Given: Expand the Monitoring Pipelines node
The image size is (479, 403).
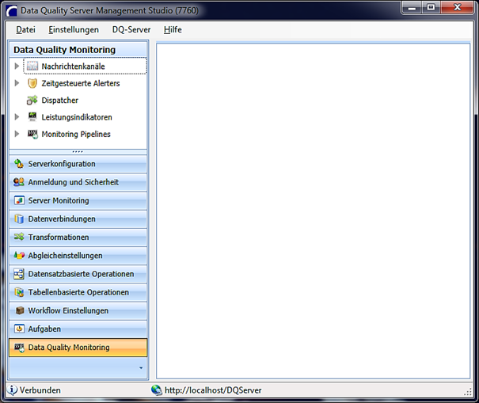Looking at the screenshot, I should [x=17, y=134].
